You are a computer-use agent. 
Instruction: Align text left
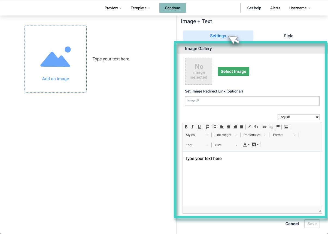(x=222, y=127)
